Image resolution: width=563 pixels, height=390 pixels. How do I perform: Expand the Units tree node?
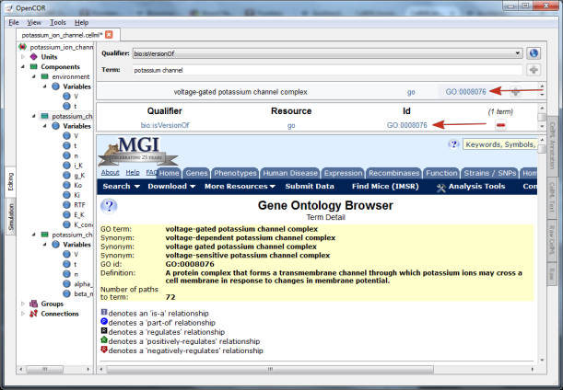click(23, 57)
